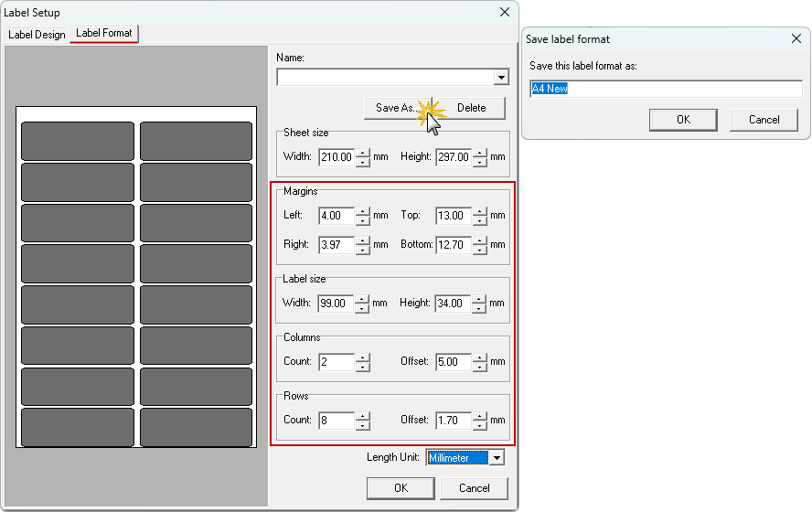The image size is (812, 512).
Task: Increase Rows Offset with up arrow
Action: pos(480,416)
